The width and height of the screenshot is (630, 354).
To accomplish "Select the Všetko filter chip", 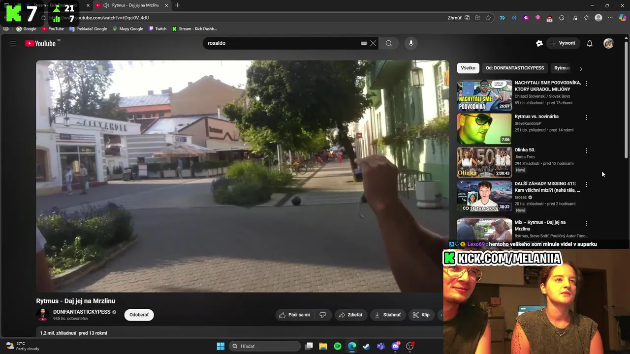I will point(468,68).
